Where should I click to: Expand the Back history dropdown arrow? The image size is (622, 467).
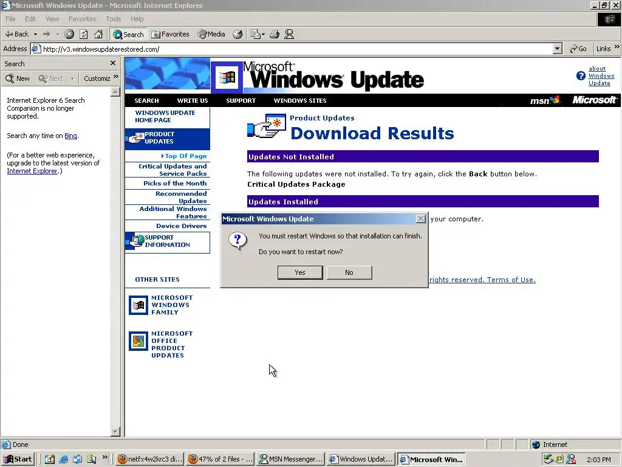(x=35, y=34)
